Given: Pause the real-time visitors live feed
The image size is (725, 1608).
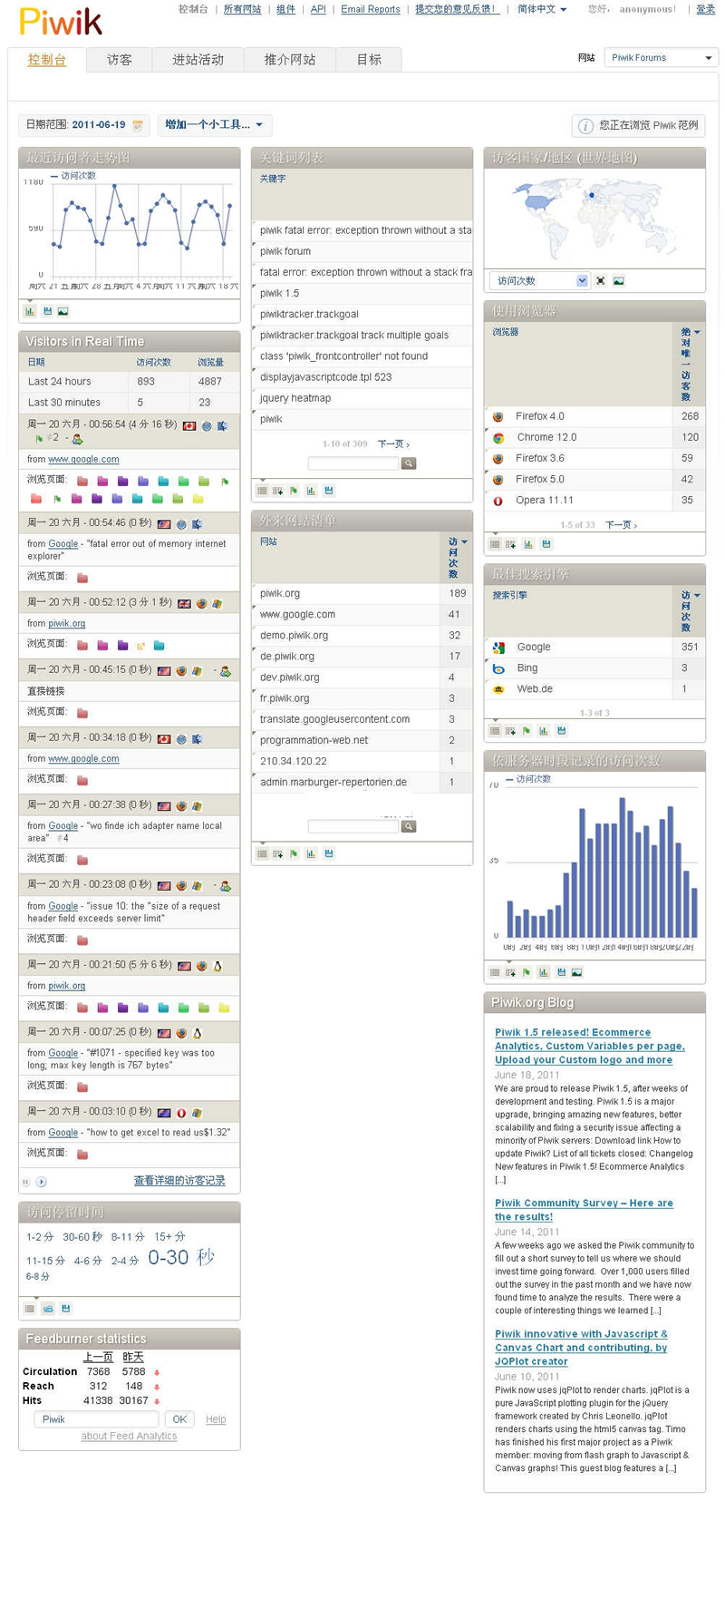Looking at the screenshot, I should (26, 1182).
